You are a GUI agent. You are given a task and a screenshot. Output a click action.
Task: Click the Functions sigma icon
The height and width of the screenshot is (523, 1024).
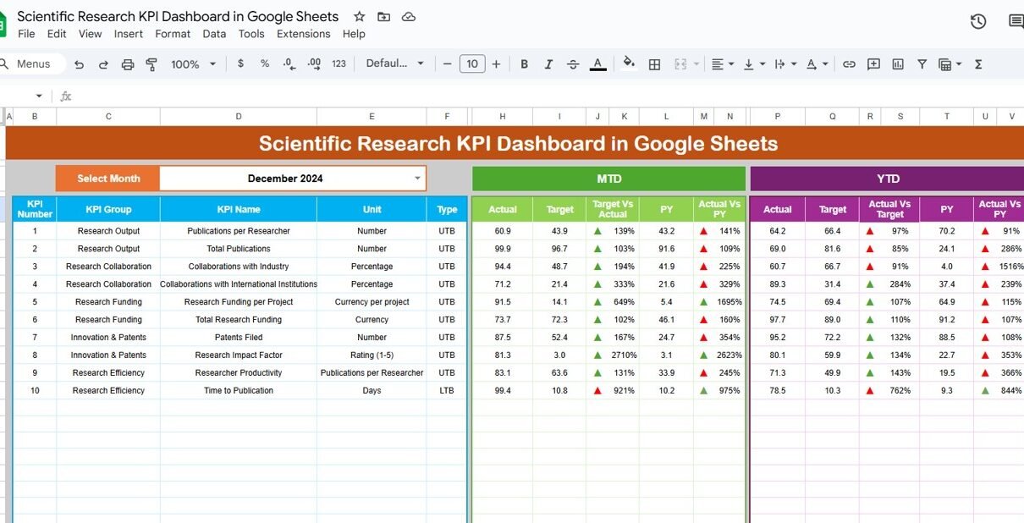(x=978, y=64)
